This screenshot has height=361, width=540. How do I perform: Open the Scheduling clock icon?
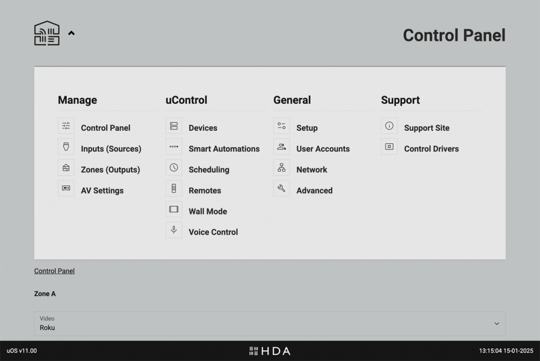(173, 168)
